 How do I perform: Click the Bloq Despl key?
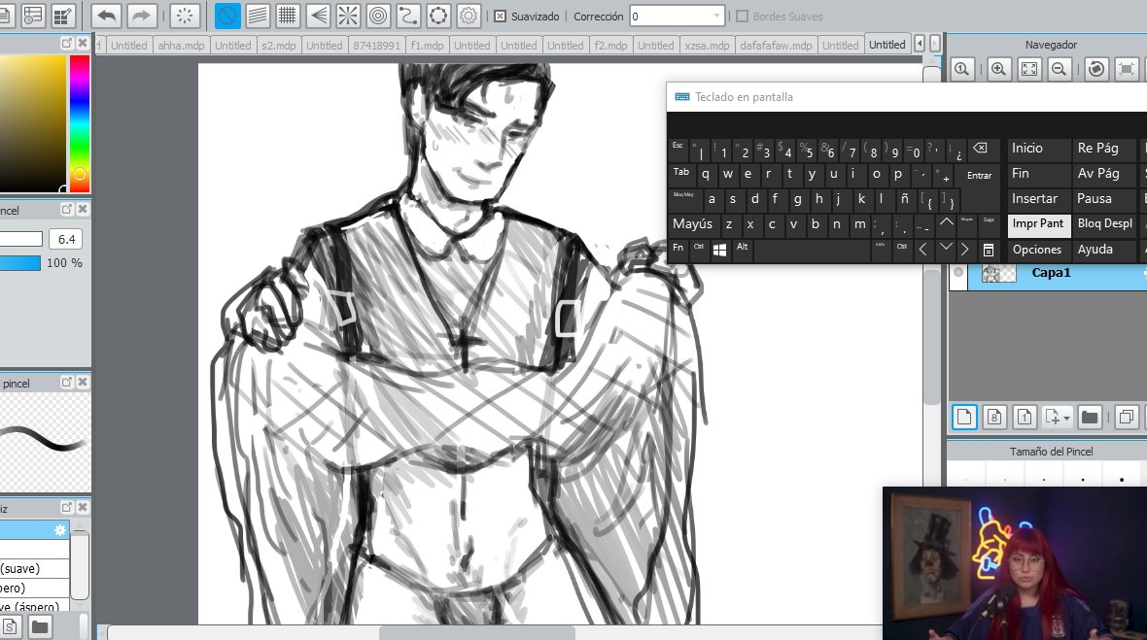click(1104, 223)
